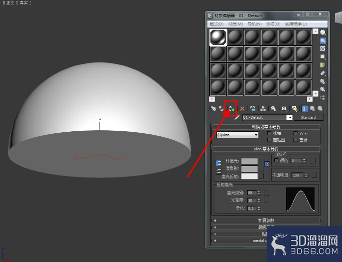342x262 pixels.
Task: Click the Make Material Copy icon
Action: pyautogui.click(x=253, y=109)
